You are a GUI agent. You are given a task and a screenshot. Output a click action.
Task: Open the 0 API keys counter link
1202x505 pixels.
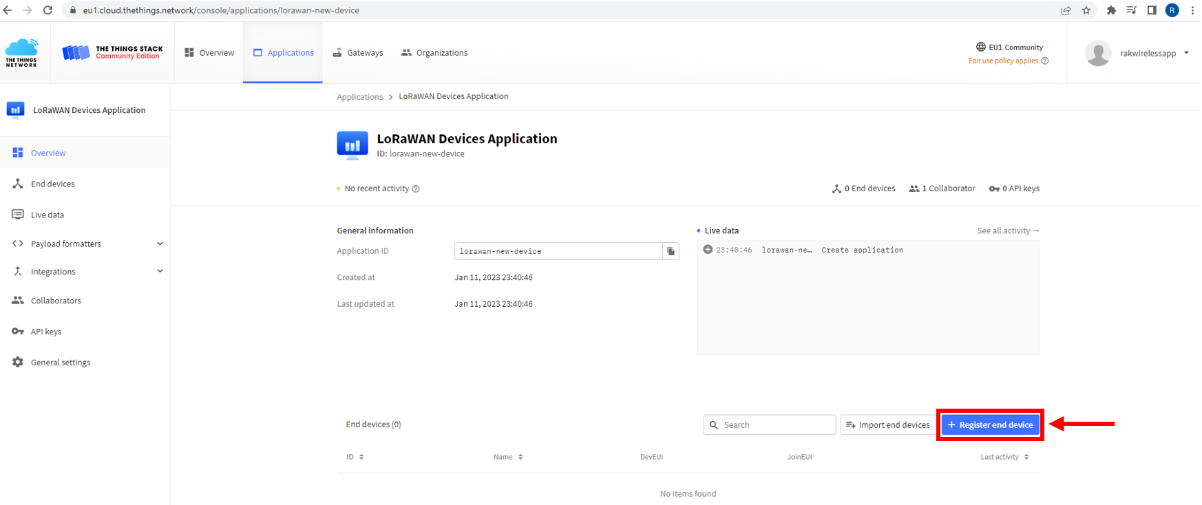pyautogui.click(x=1014, y=189)
